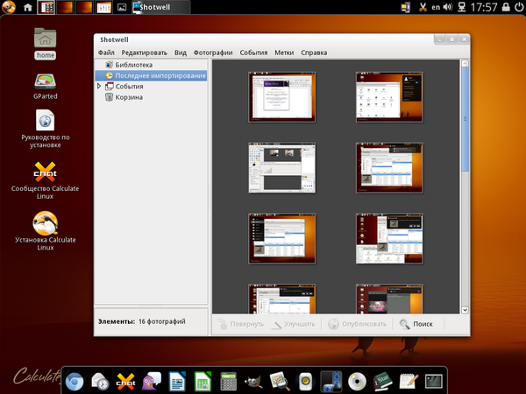Launch Chromium browser from the dock

[76, 381]
